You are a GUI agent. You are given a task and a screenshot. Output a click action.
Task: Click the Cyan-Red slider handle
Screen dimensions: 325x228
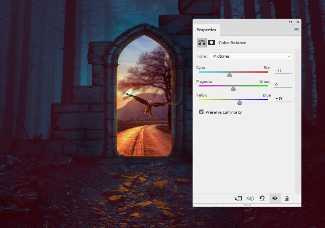coord(230,75)
